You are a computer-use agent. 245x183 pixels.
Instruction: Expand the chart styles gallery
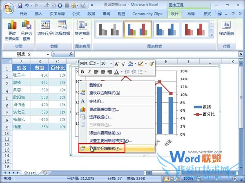pyautogui.click(x=212, y=35)
